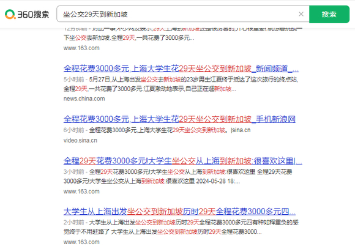Open the result 大学生从上海出发坐公交到新加坡历时29天
This screenshot has width=355, height=249.
(x=179, y=212)
